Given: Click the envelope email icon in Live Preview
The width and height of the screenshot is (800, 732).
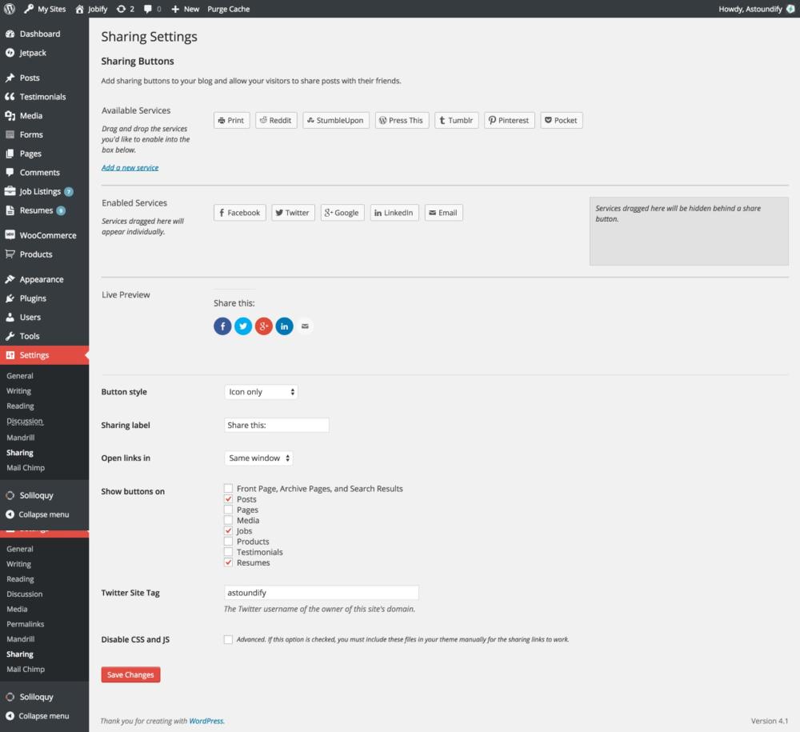Looking at the screenshot, I should click(x=305, y=326).
